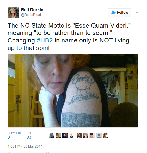This screenshot has width=147, height=153.
Task: Open Red Durkin's profile avatar
Action: coord(13,13)
